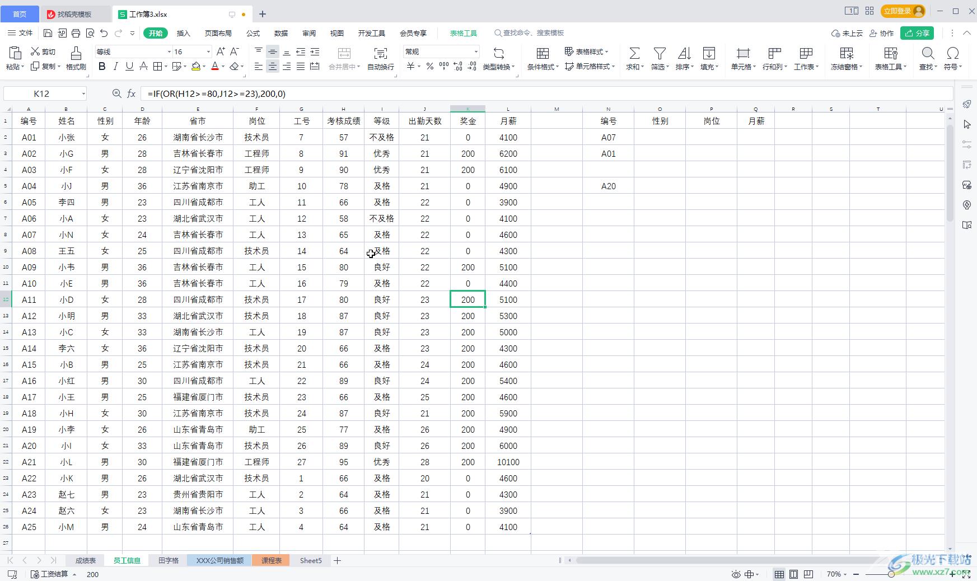Viewport: 977px width, 581px height.
Task: Click the Paste clipboard icon
Action: coord(15,53)
